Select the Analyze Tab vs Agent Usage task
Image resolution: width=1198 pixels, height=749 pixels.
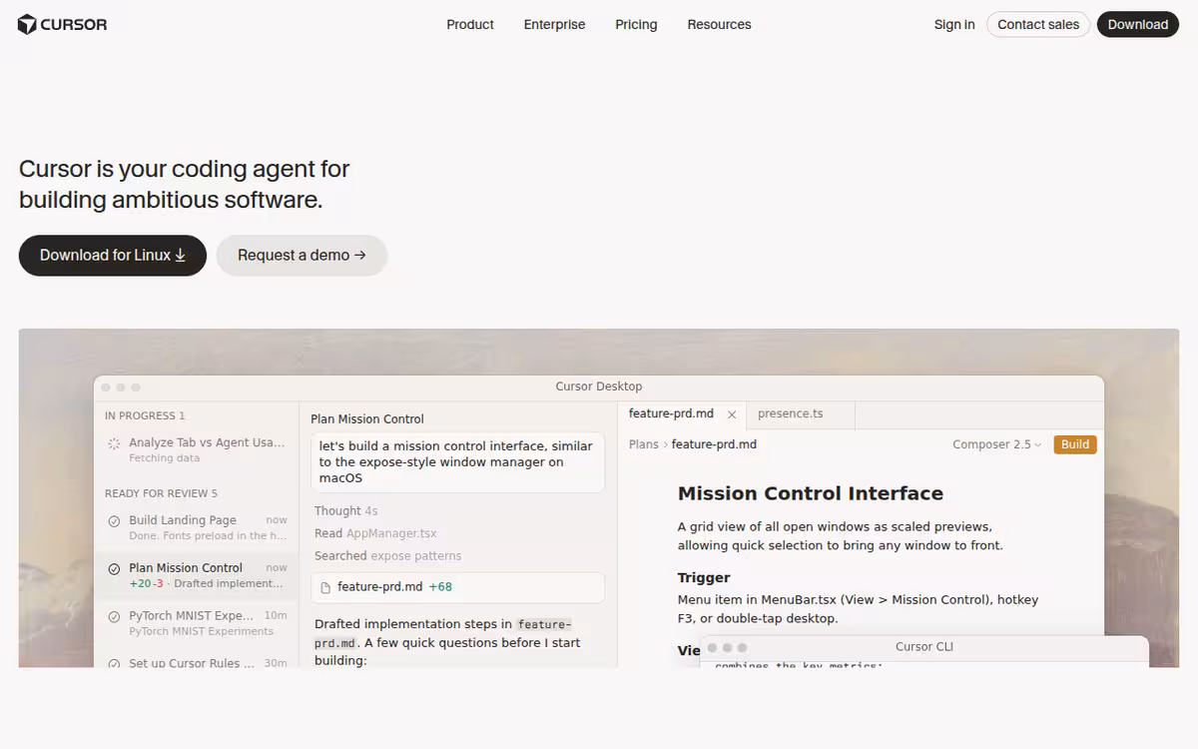196,449
